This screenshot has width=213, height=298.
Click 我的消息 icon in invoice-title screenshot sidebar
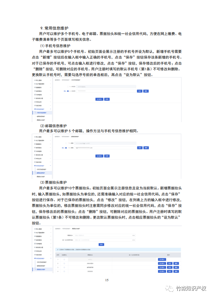pyautogui.click(x=35, y=255)
